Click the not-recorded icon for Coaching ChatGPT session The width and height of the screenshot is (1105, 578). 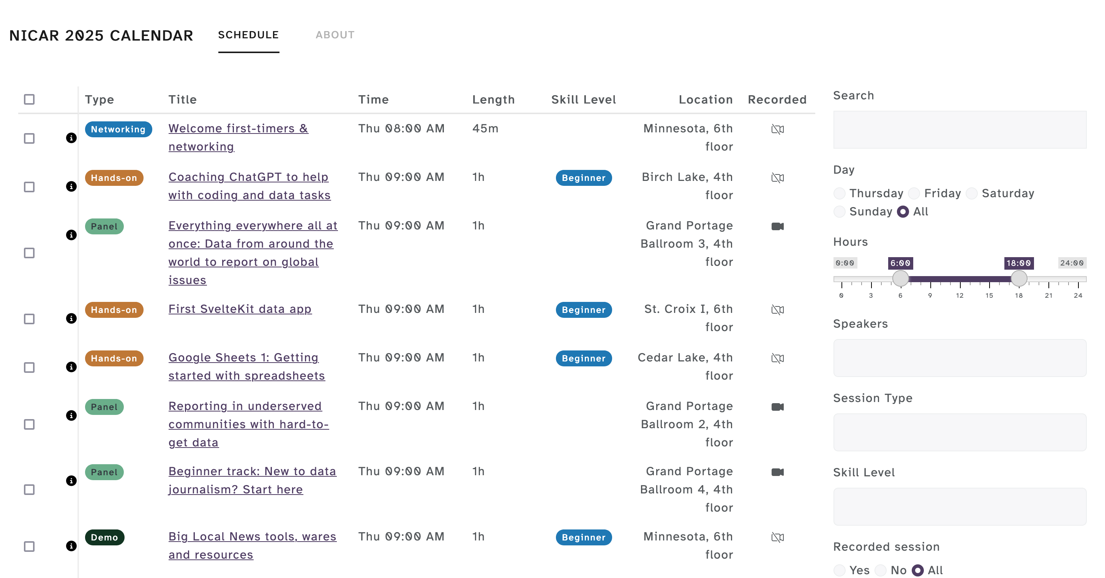(x=778, y=177)
